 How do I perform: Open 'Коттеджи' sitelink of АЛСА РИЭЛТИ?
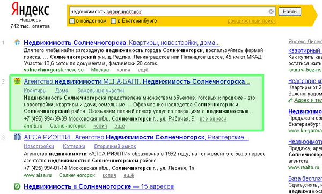[74, 146]
